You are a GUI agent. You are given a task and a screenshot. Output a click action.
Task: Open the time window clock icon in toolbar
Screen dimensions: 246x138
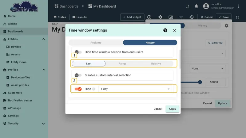click(x=149, y=17)
